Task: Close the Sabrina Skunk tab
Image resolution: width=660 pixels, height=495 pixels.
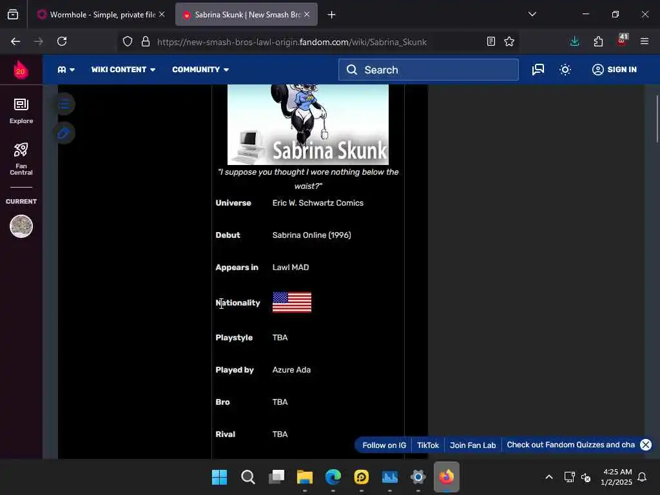Action: pyautogui.click(x=307, y=14)
